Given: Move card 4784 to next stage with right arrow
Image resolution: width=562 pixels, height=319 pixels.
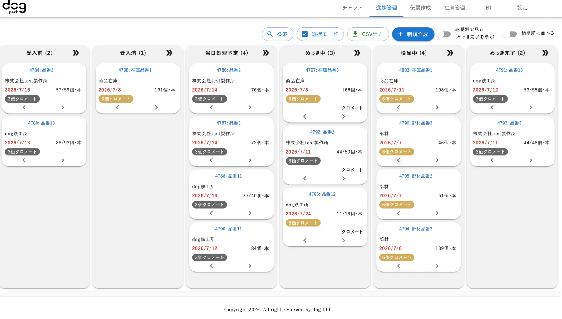Looking at the screenshot, I should [62, 107].
